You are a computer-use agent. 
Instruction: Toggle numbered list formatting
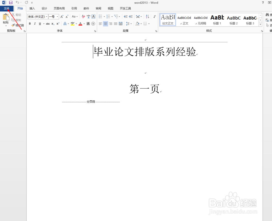(x=109, y=16)
